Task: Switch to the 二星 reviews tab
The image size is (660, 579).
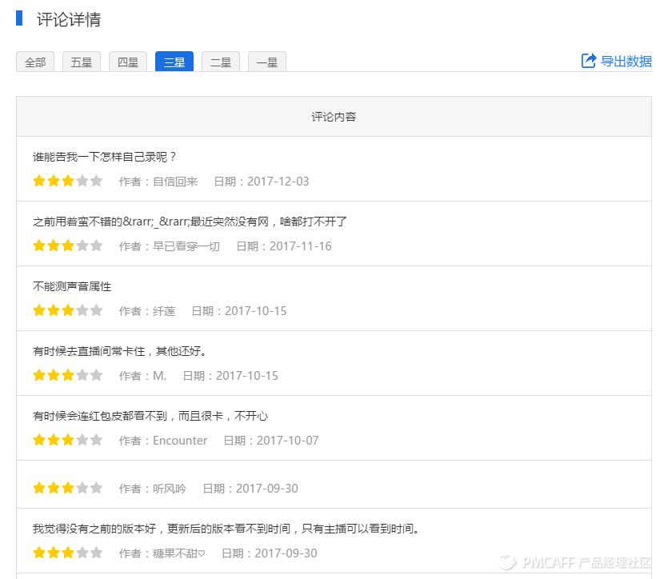Action: click(220, 62)
